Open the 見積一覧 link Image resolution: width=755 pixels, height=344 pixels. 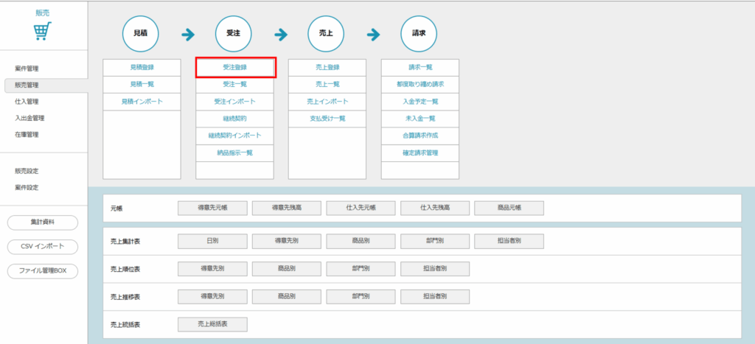coord(142,84)
